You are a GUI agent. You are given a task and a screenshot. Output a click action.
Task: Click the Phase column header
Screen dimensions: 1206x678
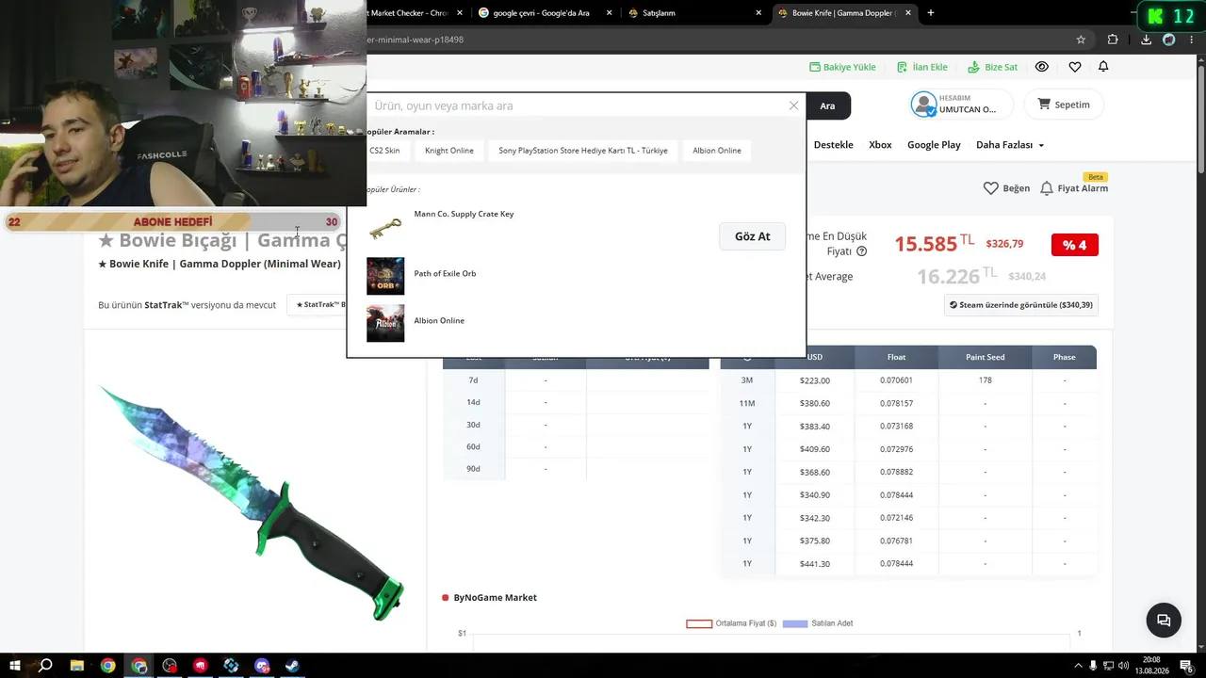click(x=1065, y=357)
